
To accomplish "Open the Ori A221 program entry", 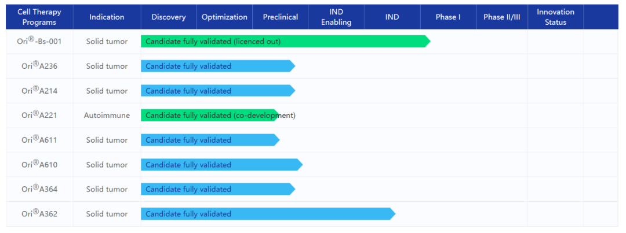I will click(39, 115).
